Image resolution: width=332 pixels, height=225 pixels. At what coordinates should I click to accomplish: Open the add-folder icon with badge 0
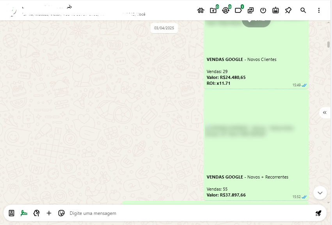point(213,11)
